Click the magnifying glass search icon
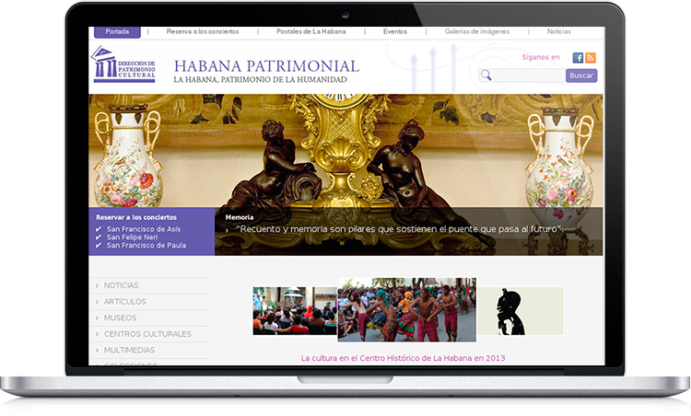Viewport: 691px width, 416px height. tap(486, 75)
